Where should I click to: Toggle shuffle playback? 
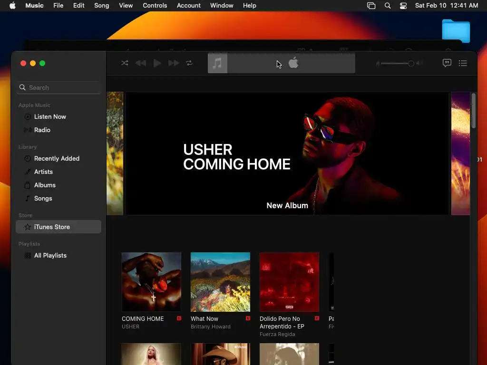125,63
